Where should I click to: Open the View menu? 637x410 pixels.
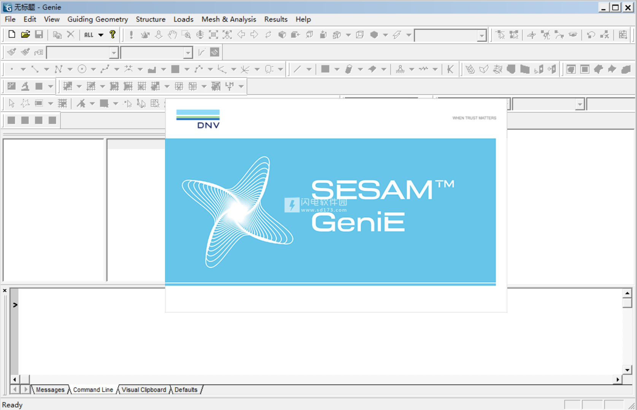tap(52, 19)
